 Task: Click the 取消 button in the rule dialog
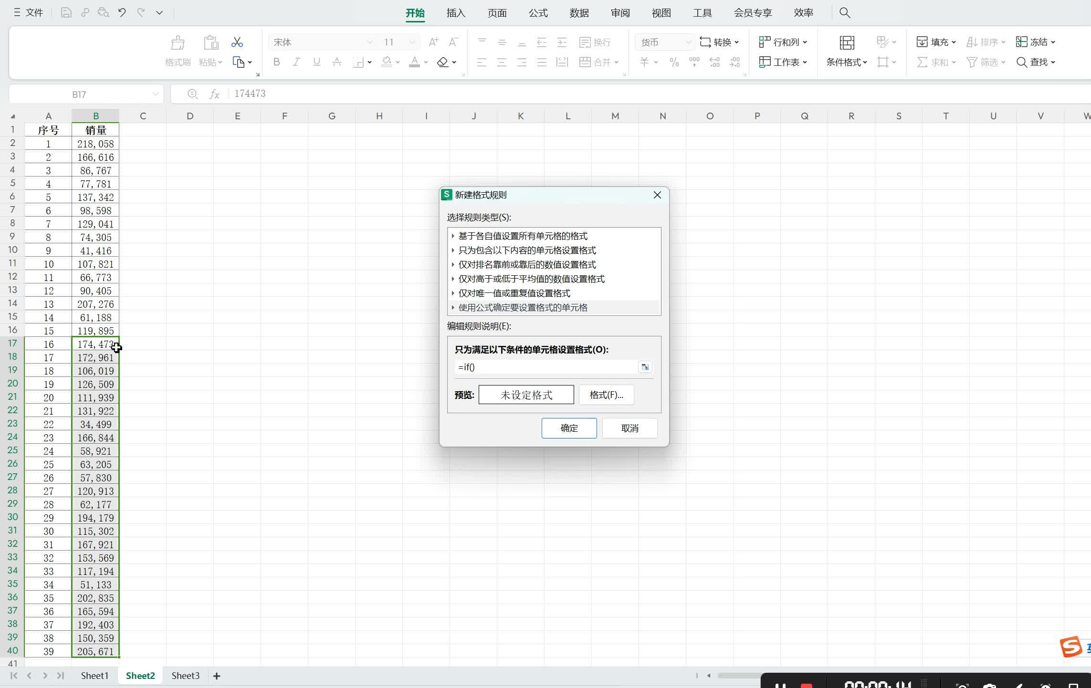629,428
